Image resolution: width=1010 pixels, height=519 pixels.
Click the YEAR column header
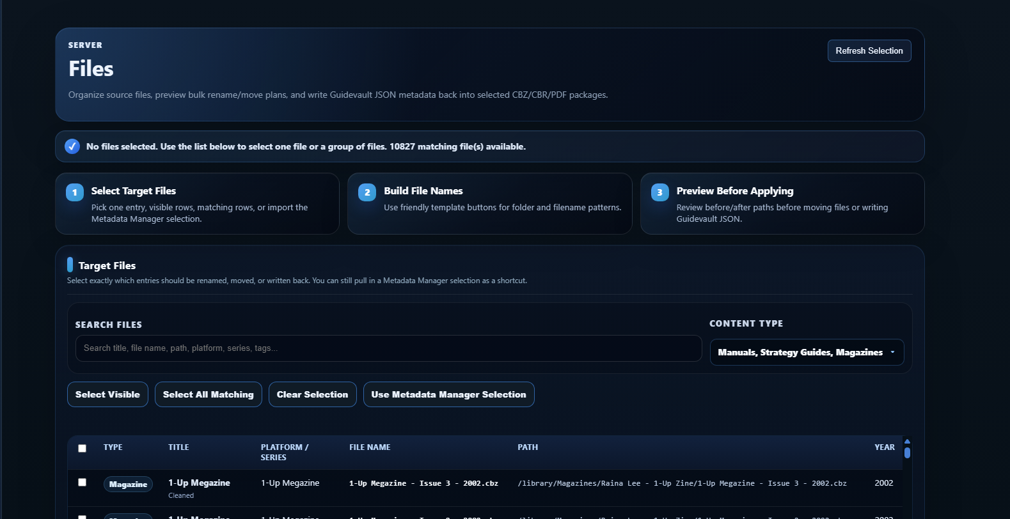pyautogui.click(x=885, y=447)
